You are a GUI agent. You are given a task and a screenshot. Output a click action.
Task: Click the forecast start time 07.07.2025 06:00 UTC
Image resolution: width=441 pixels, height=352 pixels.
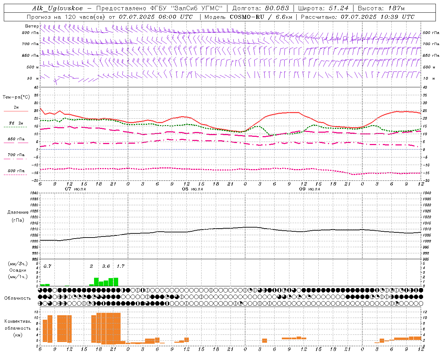click(x=156, y=17)
